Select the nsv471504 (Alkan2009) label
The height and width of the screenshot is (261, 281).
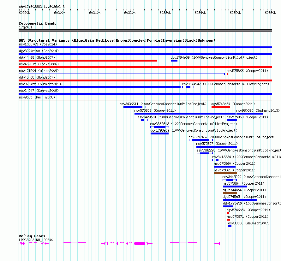point(39,71)
